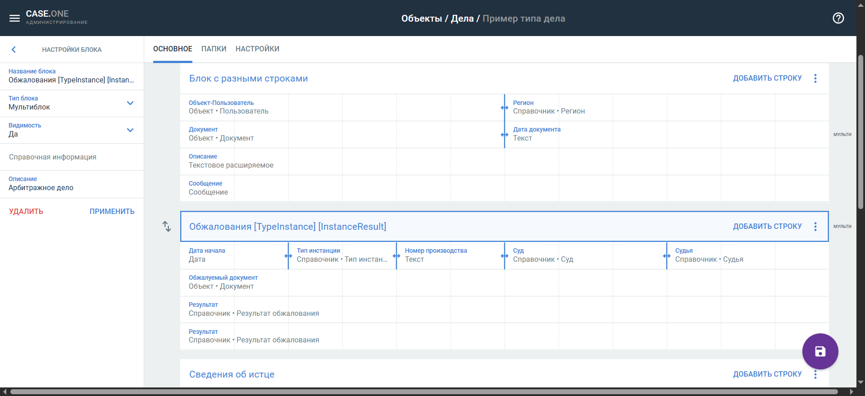The image size is (865, 396).
Task: Open three-dot menu for Блок с разными строками
Action: (815, 78)
